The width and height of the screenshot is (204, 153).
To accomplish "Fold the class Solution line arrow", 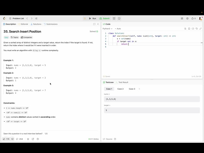I will point(108,33).
